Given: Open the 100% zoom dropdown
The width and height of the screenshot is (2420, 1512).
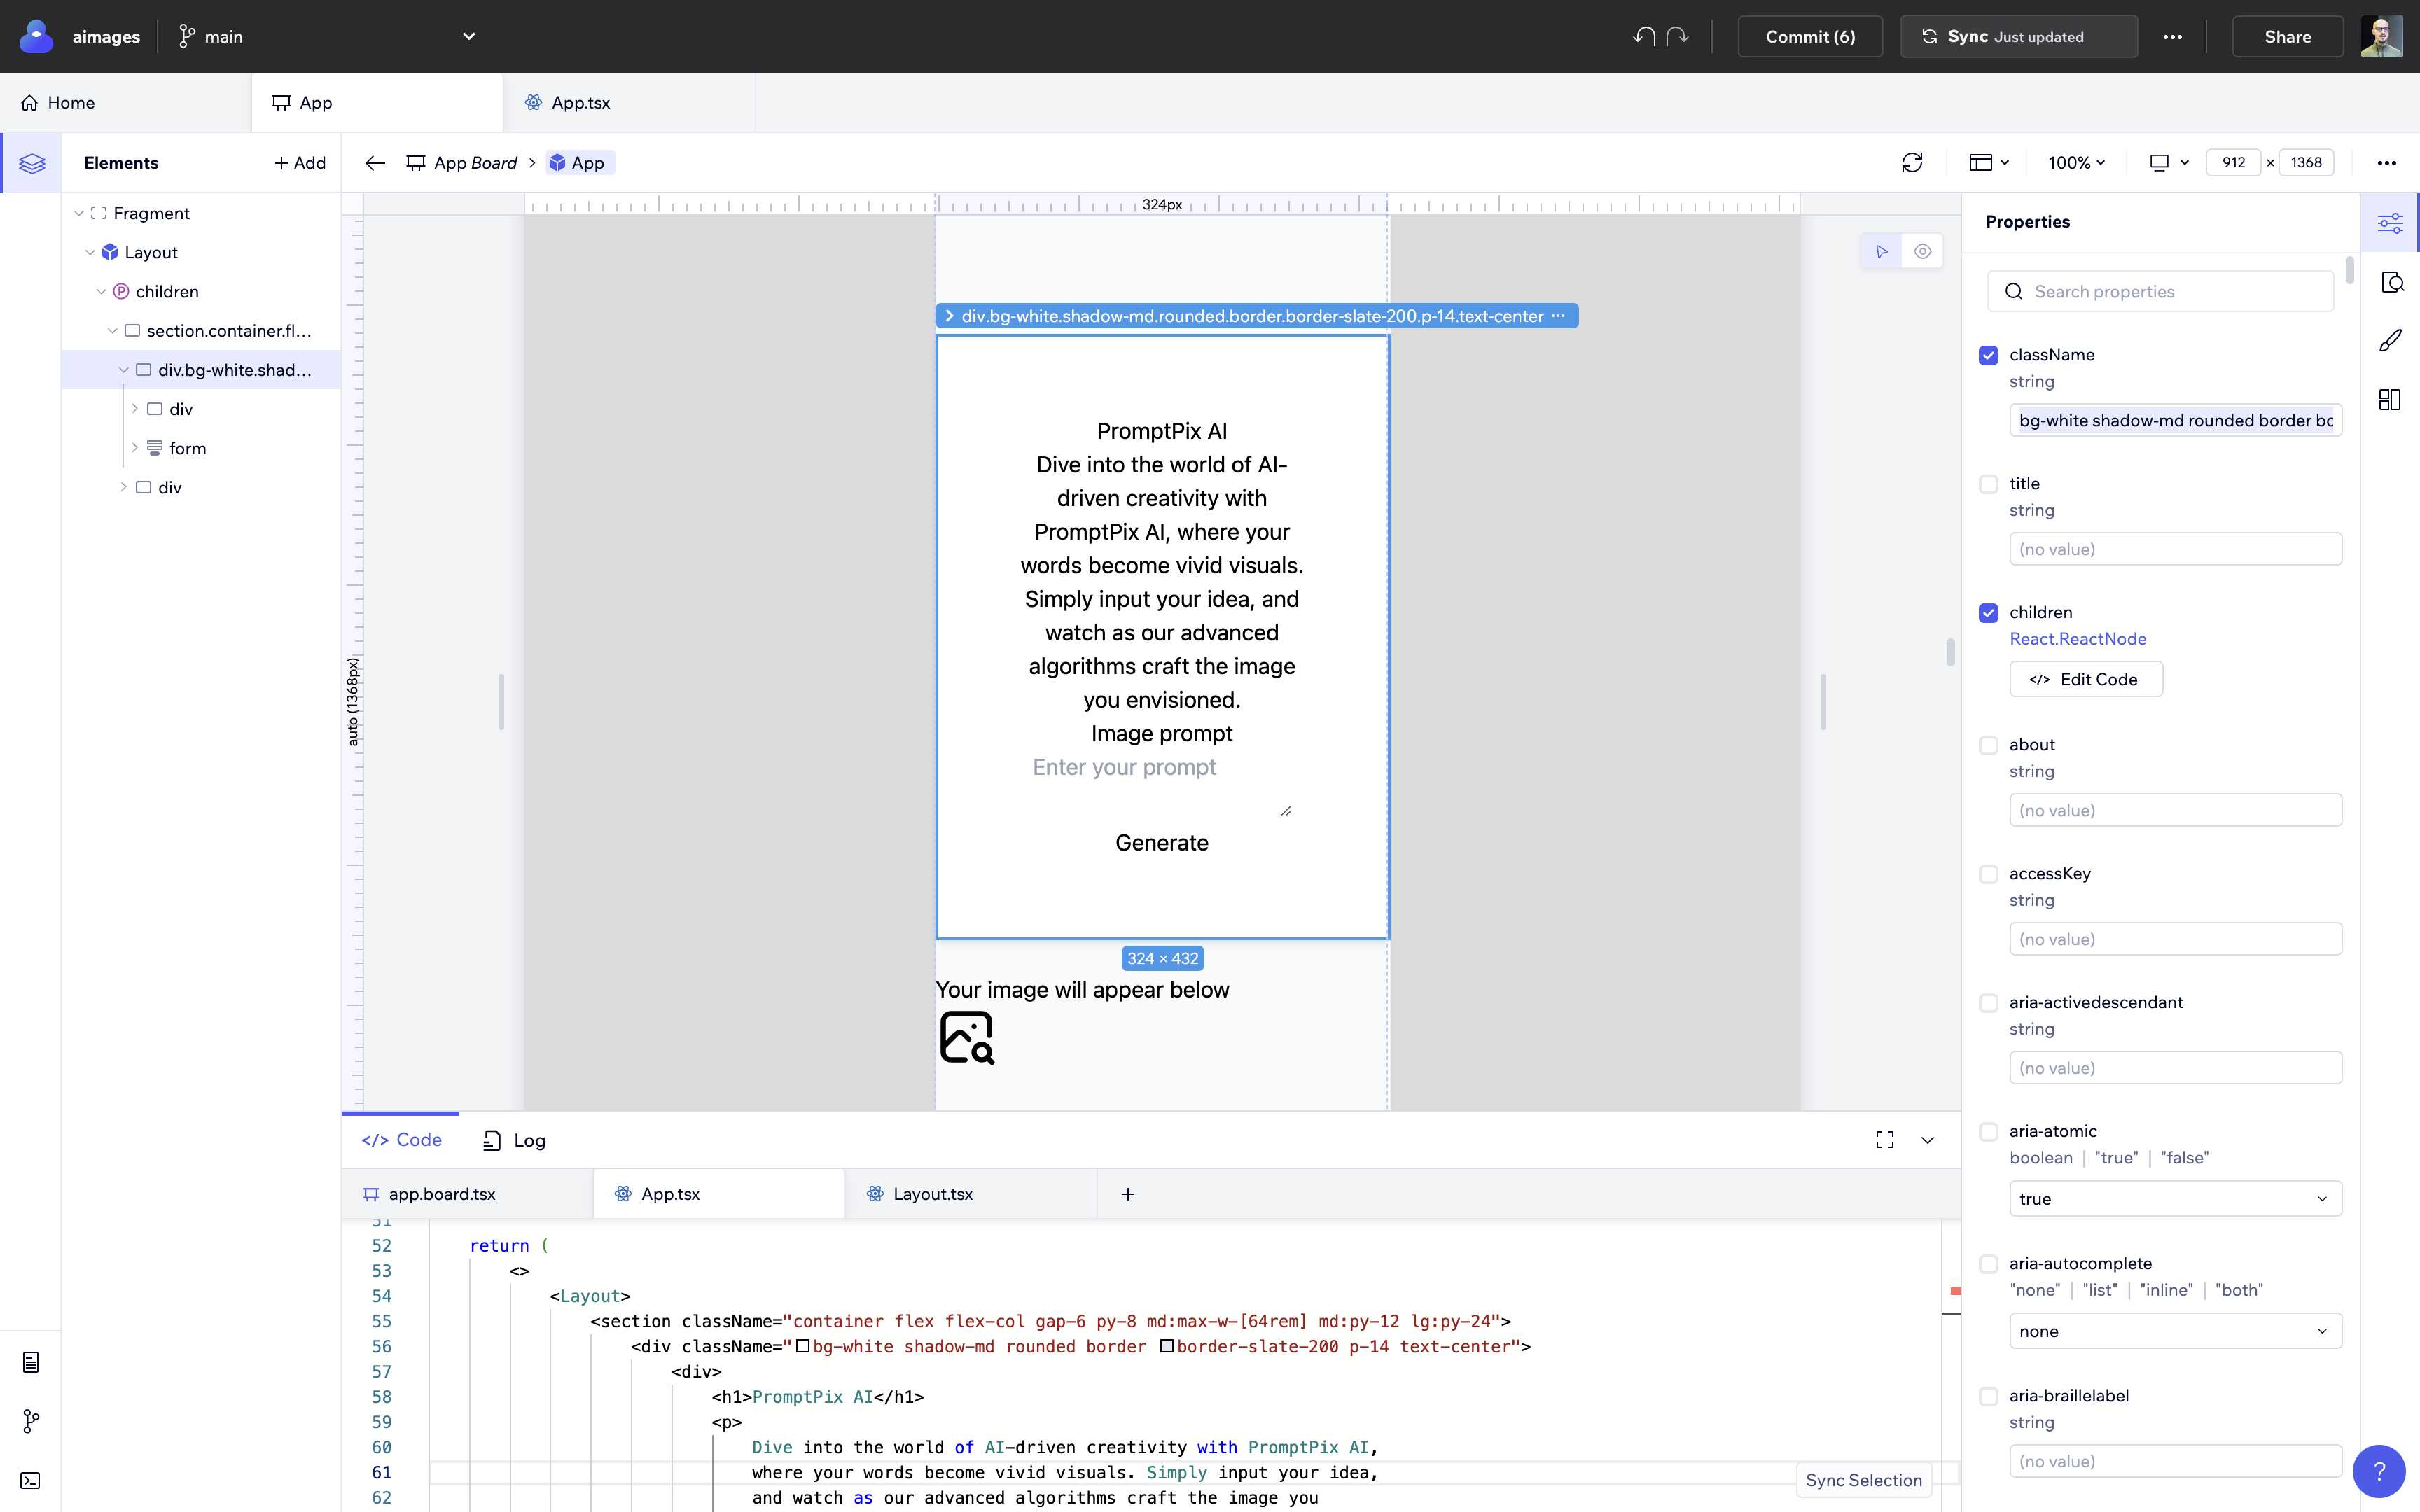Looking at the screenshot, I should click(x=2076, y=162).
